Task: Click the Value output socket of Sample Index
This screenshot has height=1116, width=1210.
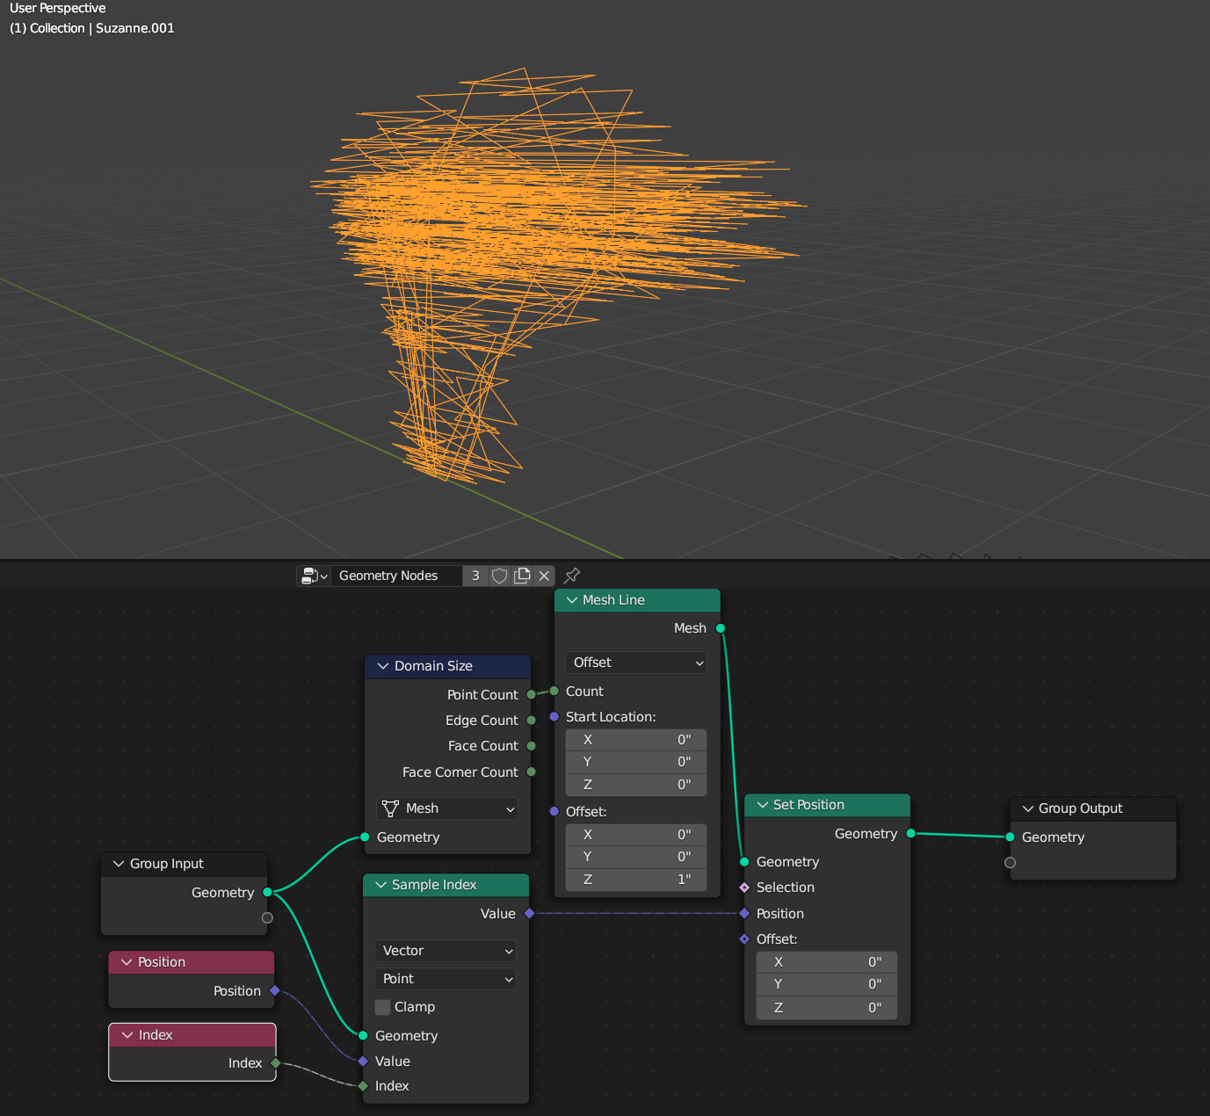Action: (x=528, y=913)
